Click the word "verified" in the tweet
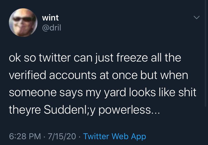Screen dimensions: 208x145 (26, 75)
